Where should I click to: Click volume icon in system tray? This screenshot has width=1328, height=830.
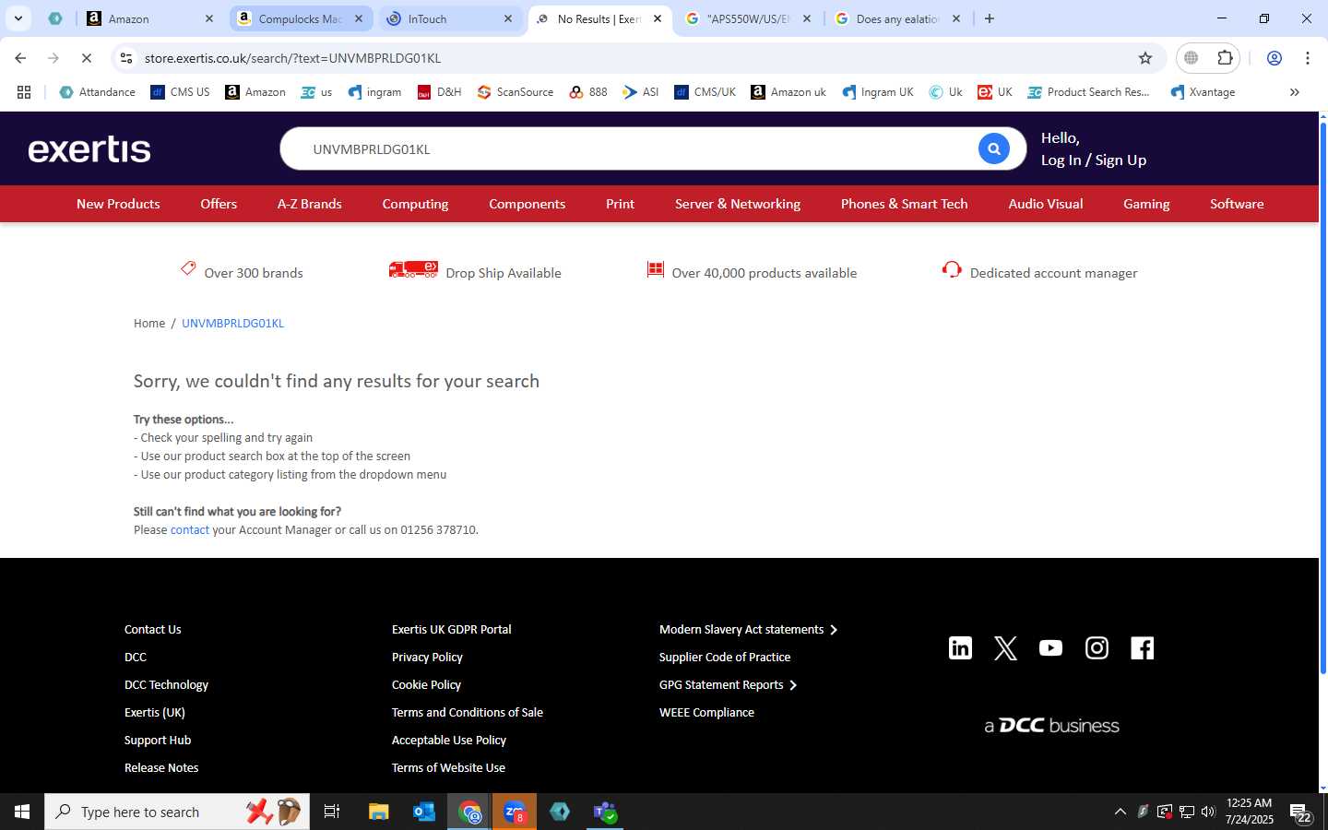(1208, 812)
